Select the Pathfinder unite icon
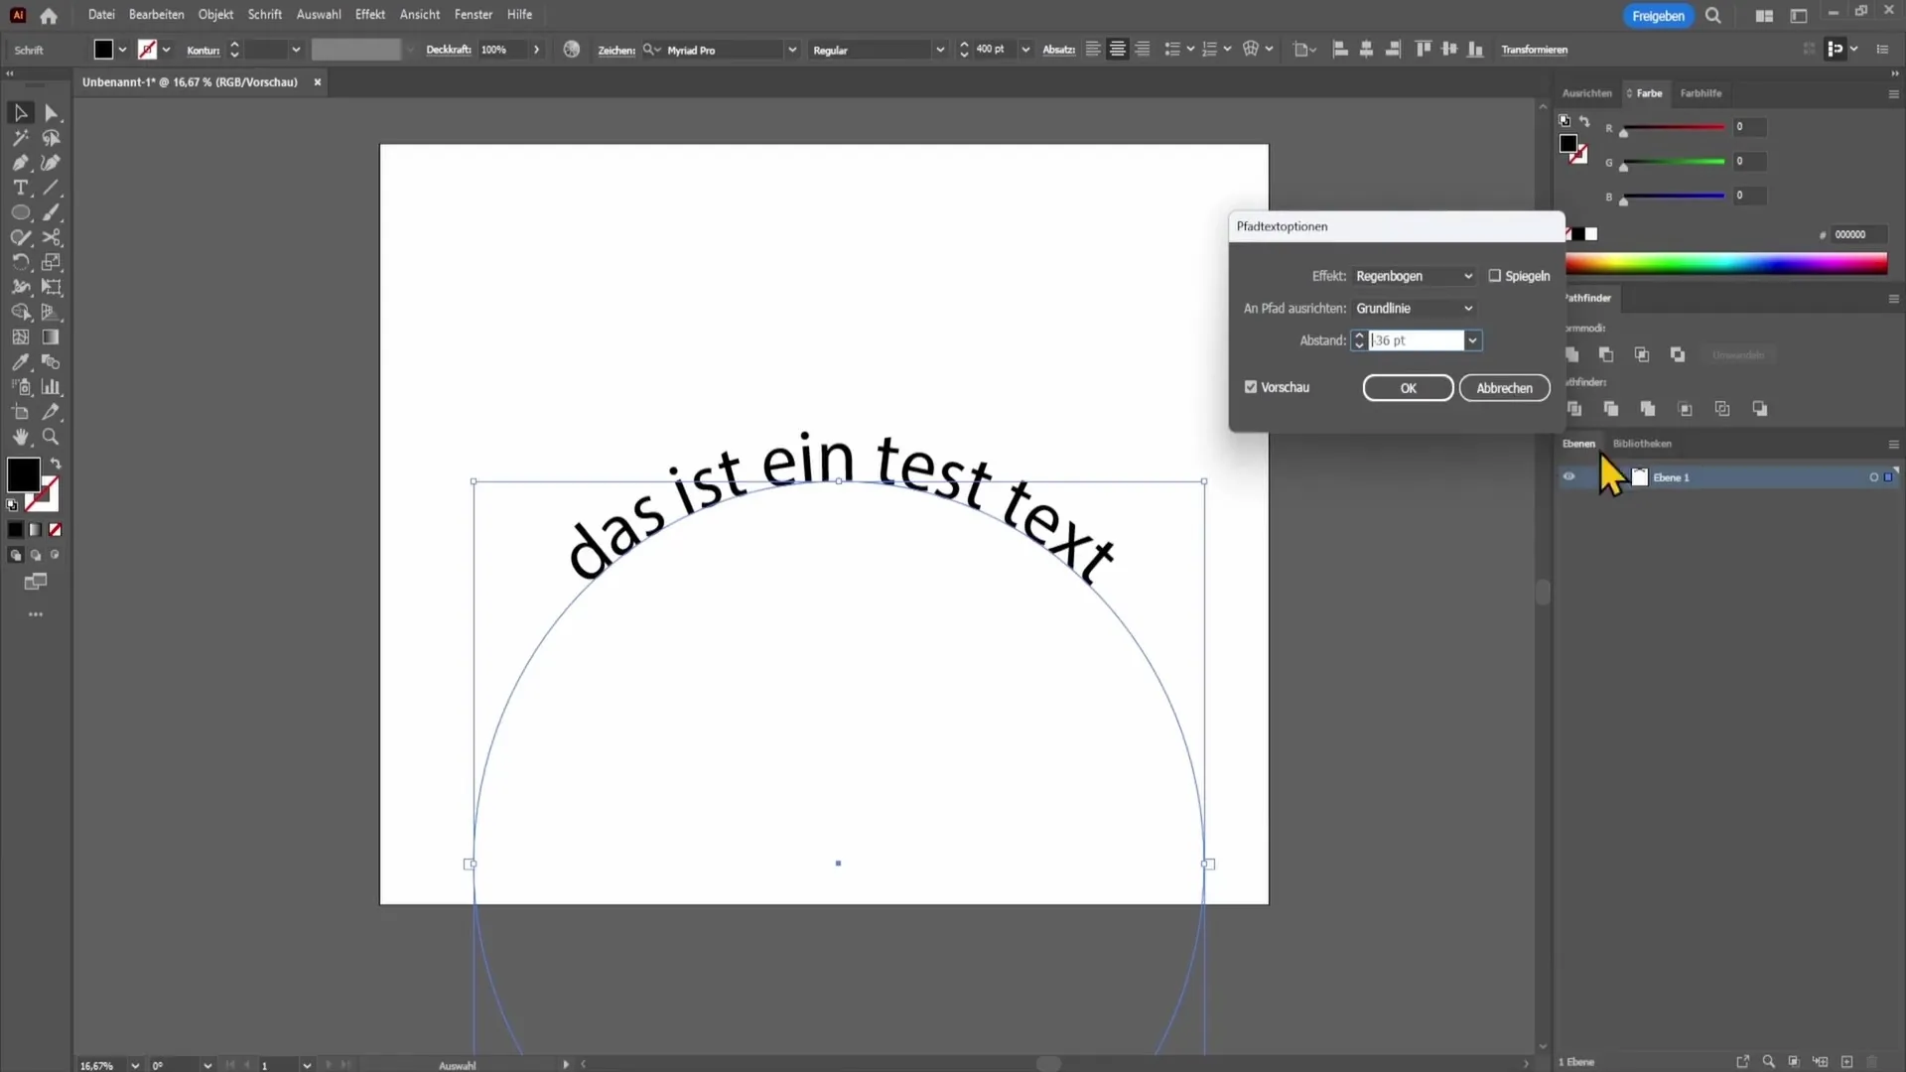 pyautogui.click(x=1572, y=354)
